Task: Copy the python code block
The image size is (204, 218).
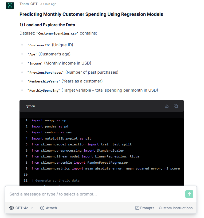Action: pos(176,106)
